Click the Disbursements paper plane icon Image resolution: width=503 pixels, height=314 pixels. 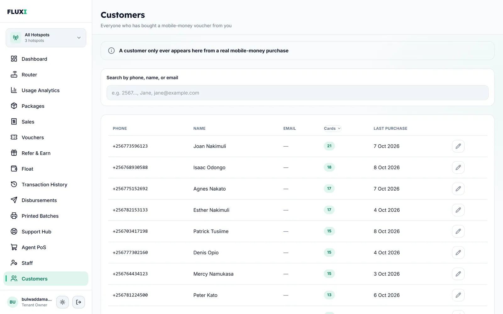coord(14,200)
